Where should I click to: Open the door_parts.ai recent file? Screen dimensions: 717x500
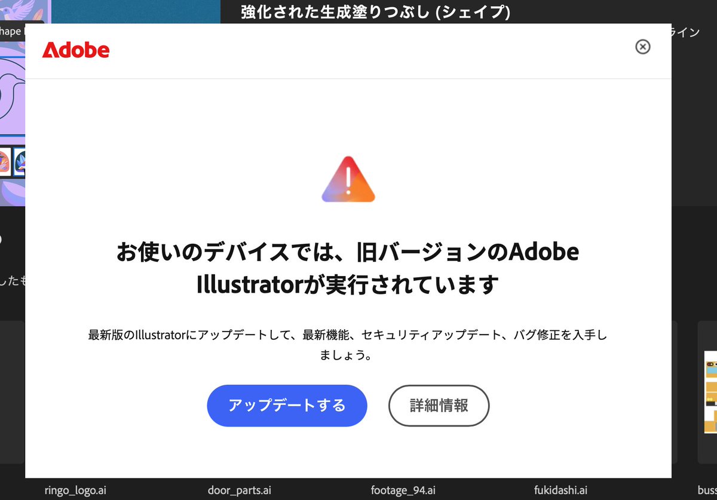[239, 490]
